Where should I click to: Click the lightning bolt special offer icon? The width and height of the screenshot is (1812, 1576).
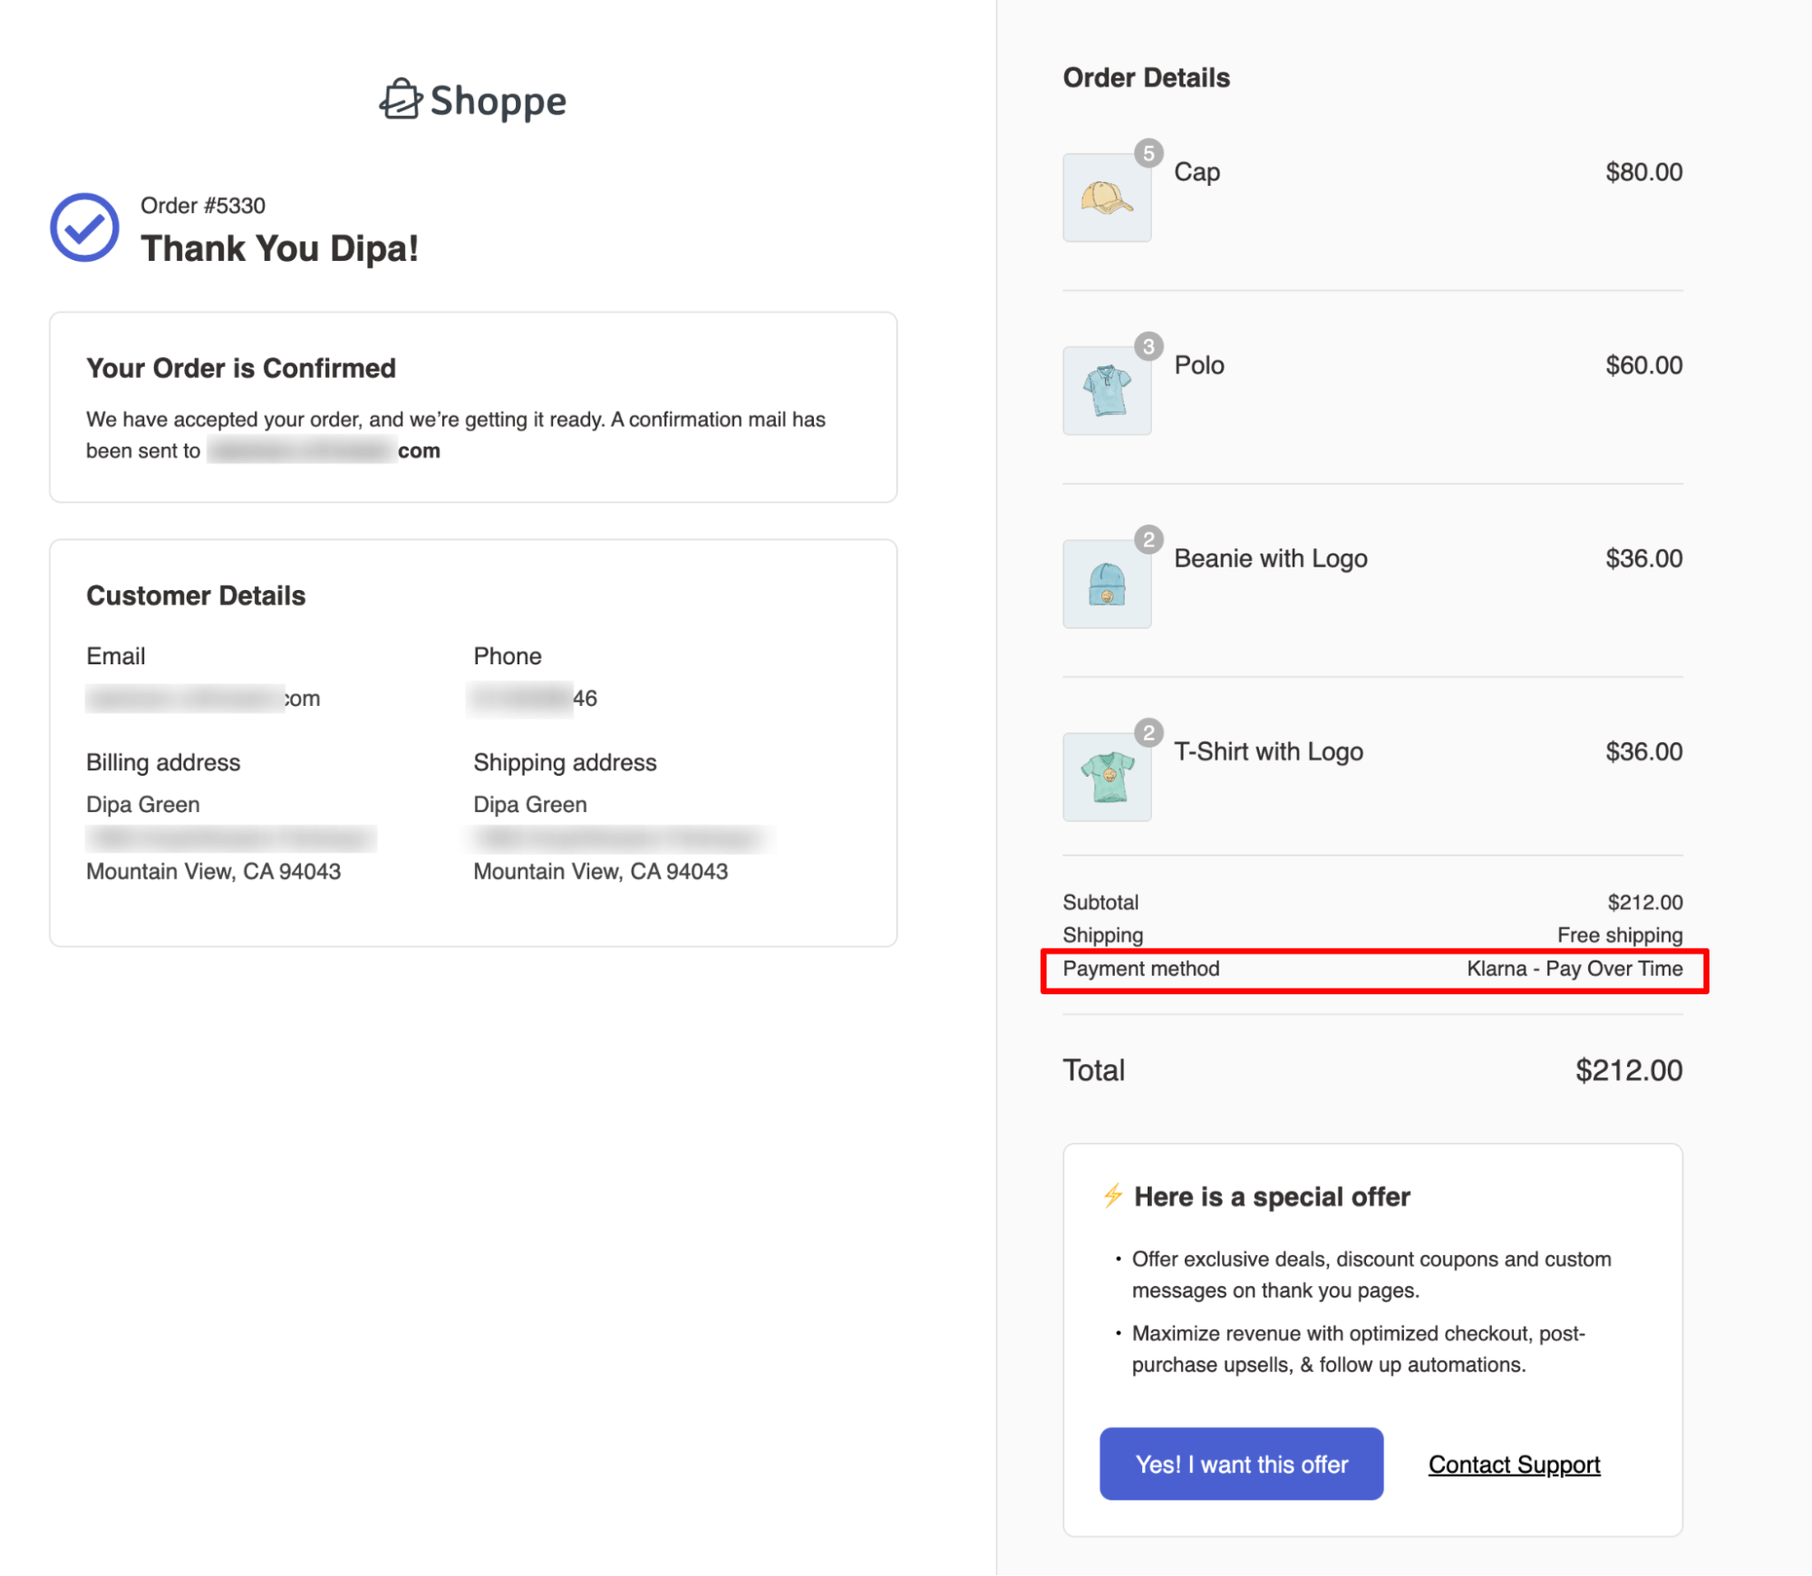1111,1195
